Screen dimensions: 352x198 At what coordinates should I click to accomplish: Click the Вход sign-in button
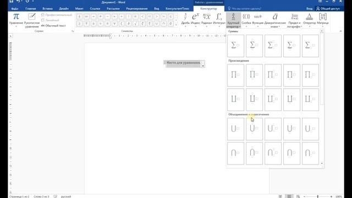(x=309, y=9)
